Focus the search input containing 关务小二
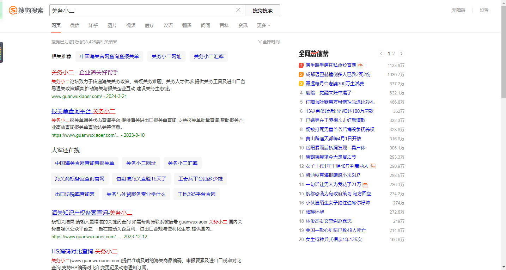This screenshot has height=270, width=506. click(x=143, y=10)
